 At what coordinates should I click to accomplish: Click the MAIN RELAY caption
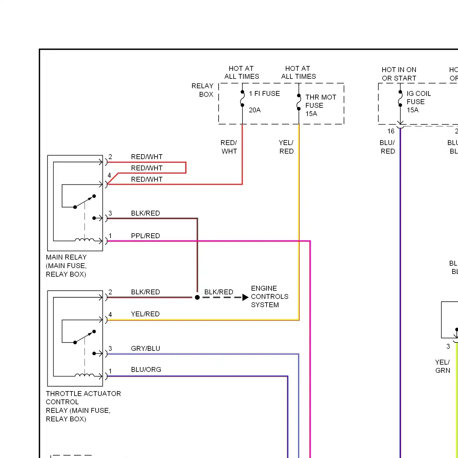pyautogui.click(x=66, y=266)
